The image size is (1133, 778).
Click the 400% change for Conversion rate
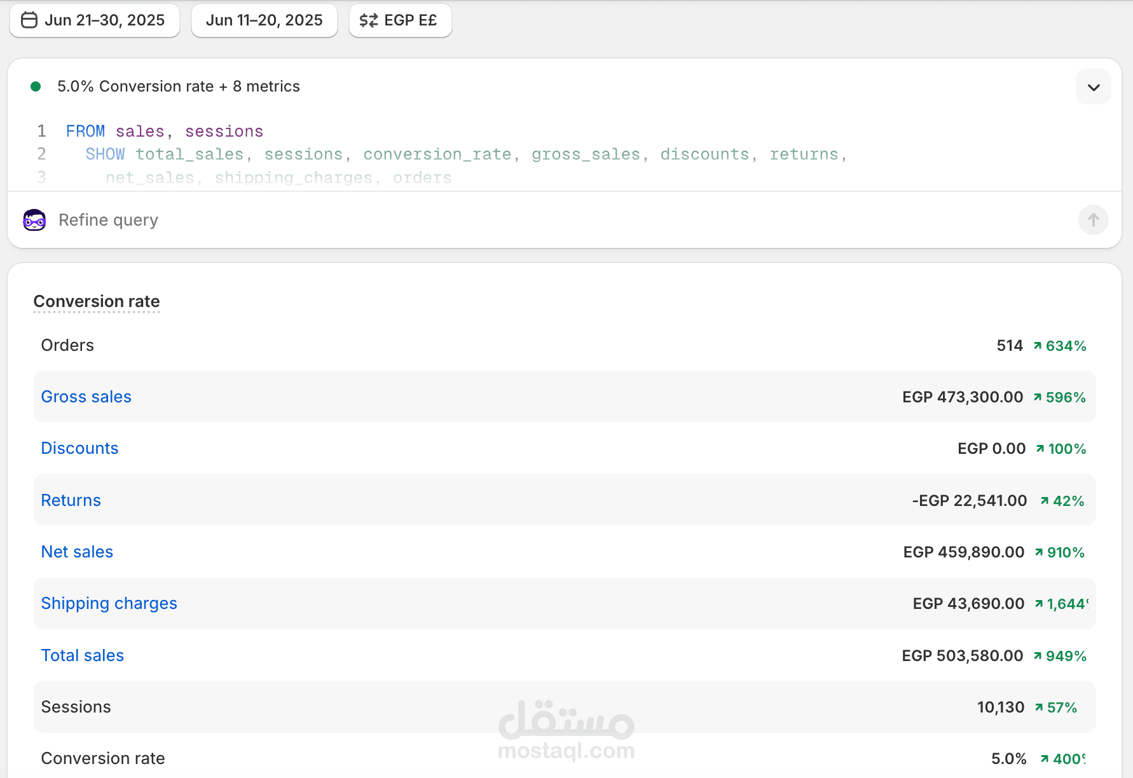(1063, 759)
